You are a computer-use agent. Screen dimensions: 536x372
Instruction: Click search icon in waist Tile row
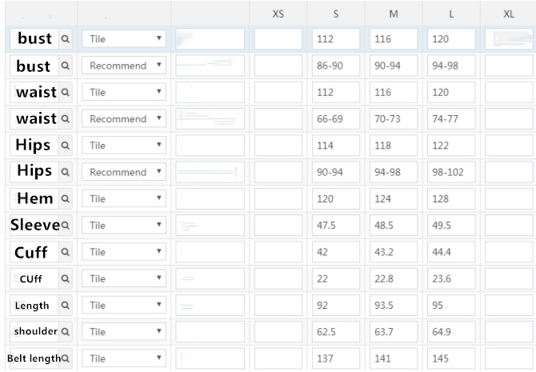coord(65,93)
